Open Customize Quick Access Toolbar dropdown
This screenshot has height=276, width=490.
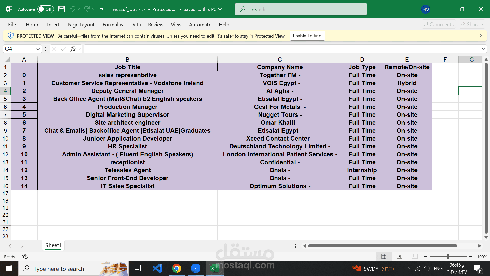point(102,9)
